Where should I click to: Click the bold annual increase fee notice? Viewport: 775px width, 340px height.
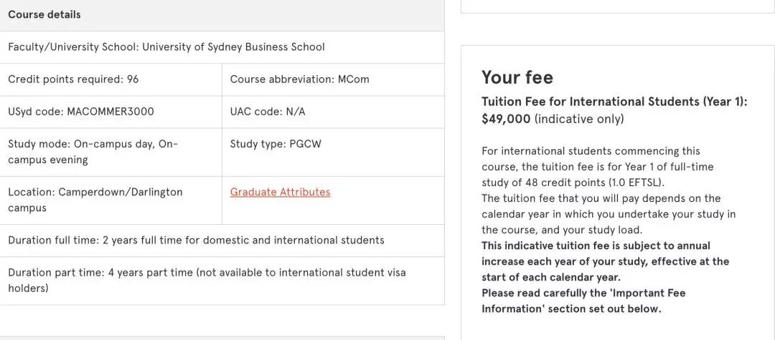(605, 261)
